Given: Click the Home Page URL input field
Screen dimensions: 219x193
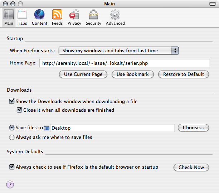Looking at the screenshot, I should point(125,63).
